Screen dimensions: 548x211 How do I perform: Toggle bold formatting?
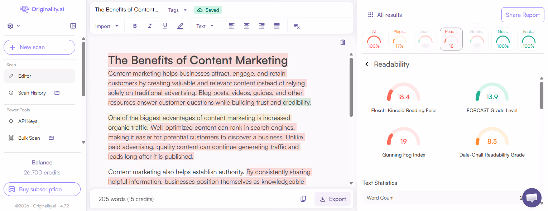(135, 26)
